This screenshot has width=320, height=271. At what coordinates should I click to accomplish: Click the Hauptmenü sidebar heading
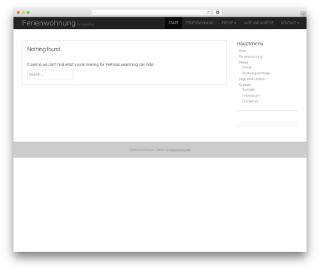[x=250, y=44]
